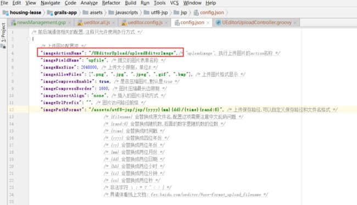
Task: Switch to newsManagement.gsp tab
Action: [41, 23]
